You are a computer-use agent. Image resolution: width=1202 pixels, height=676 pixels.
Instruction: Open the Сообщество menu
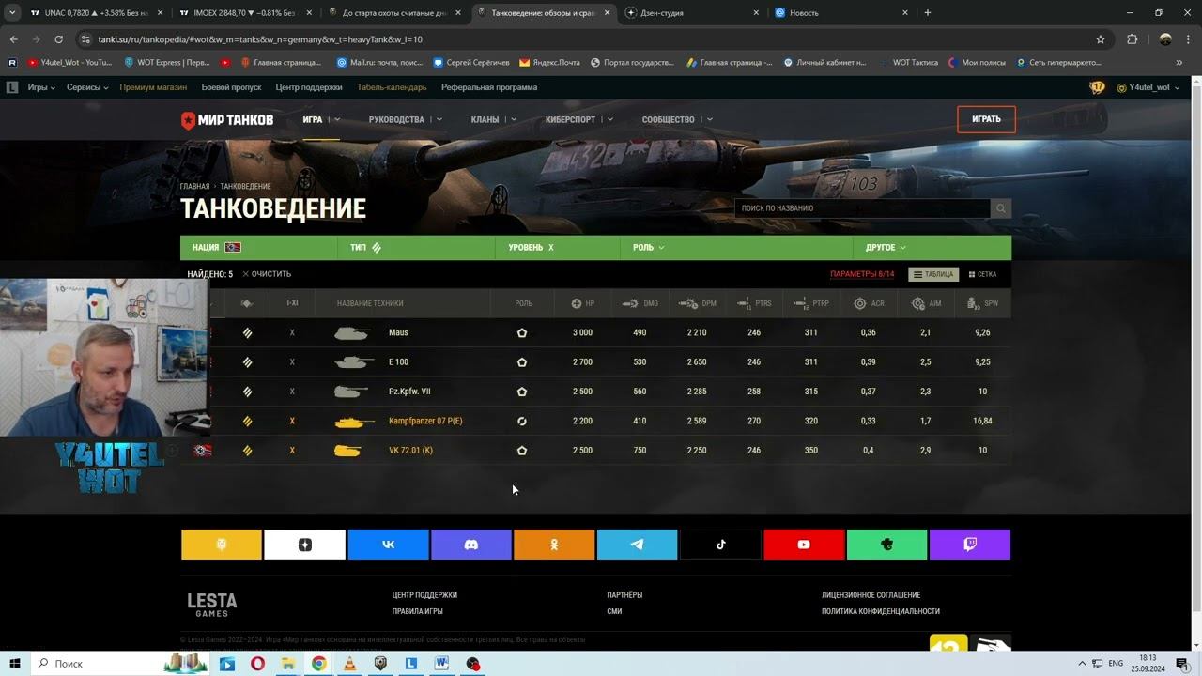tap(677, 120)
